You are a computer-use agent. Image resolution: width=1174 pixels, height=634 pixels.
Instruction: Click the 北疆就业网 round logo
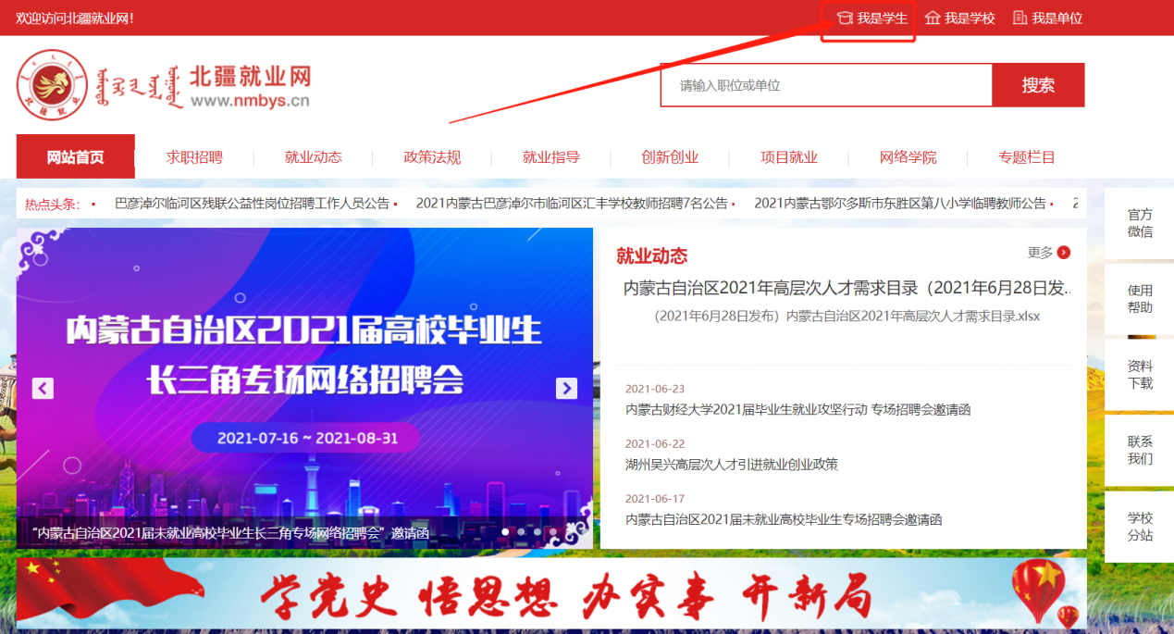coord(53,85)
